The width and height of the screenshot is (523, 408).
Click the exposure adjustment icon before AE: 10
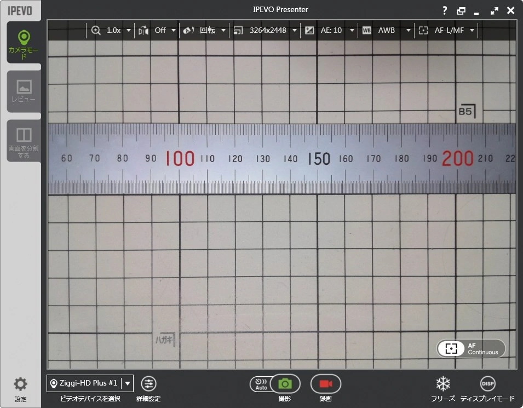[310, 30]
